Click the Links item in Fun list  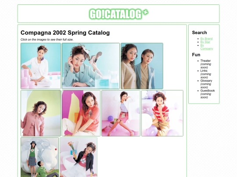click(x=204, y=71)
